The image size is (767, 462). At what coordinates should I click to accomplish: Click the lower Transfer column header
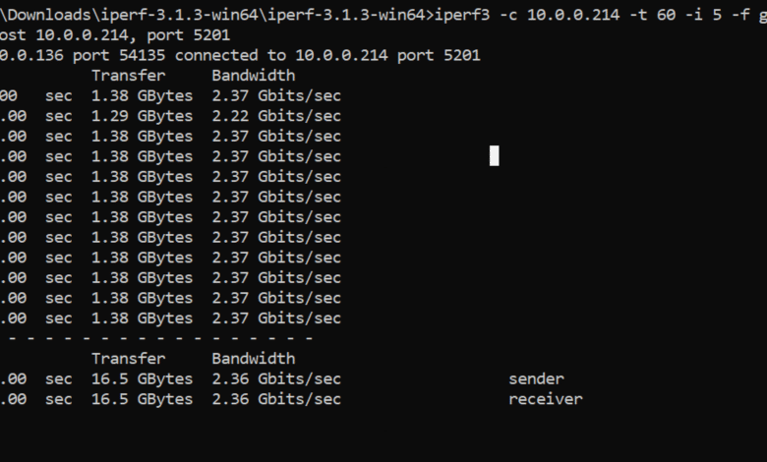click(128, 359)
